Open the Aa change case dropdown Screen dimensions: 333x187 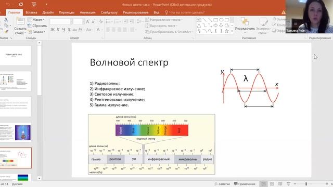[x=89, y=30]
